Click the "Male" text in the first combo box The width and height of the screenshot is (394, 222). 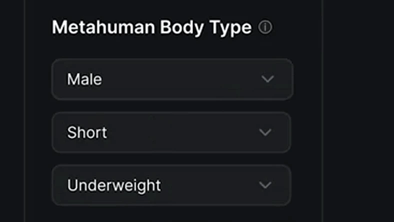coord(84,79)
